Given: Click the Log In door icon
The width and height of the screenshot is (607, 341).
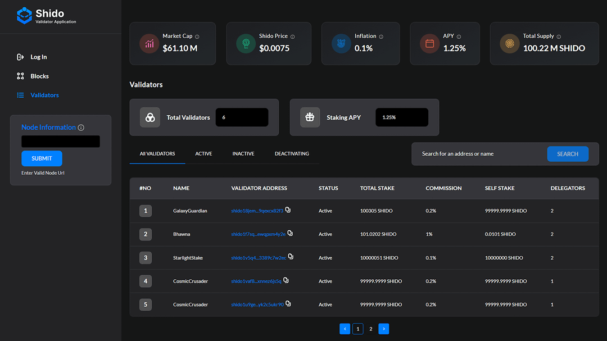Looking at the screenshot, I should (20, 57).
